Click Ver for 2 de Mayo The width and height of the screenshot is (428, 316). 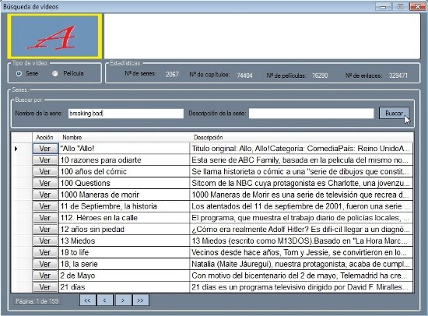(x=45, y=276)
